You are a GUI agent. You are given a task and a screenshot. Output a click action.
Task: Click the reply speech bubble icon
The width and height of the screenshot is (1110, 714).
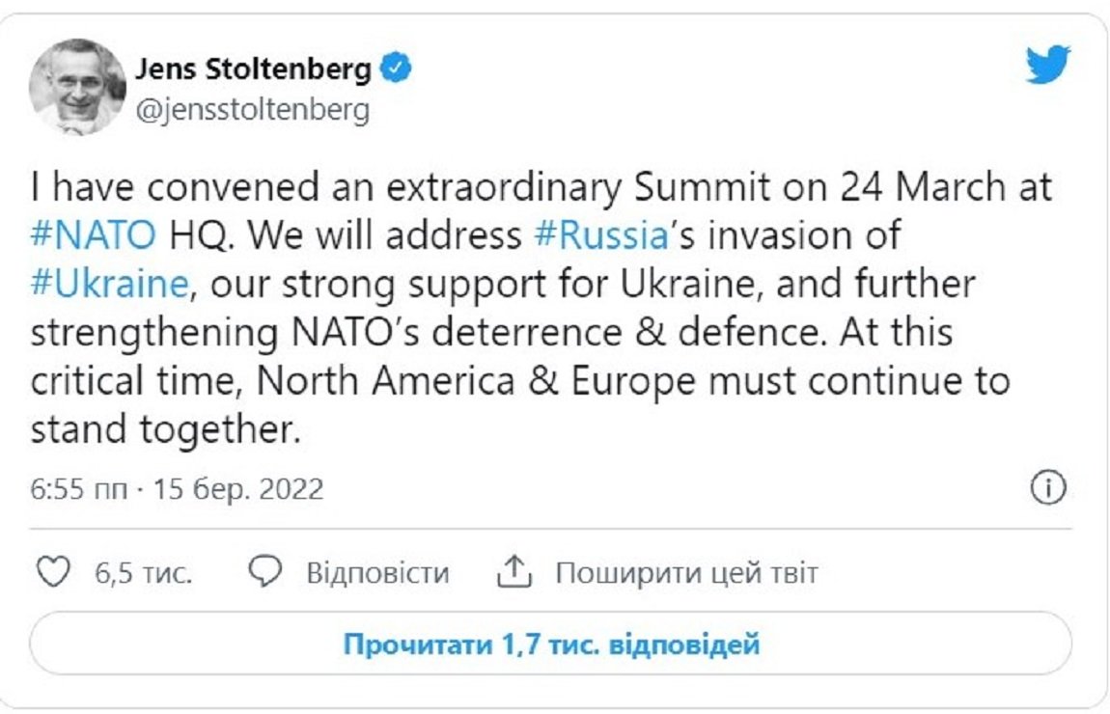pos(265,573)
